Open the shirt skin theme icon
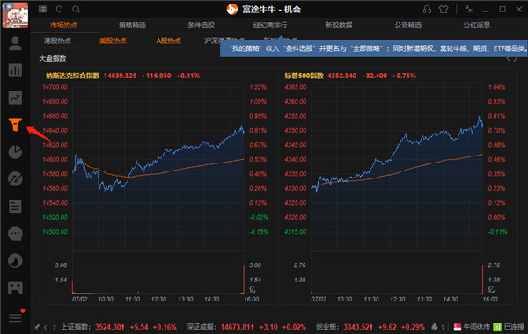 444,10
